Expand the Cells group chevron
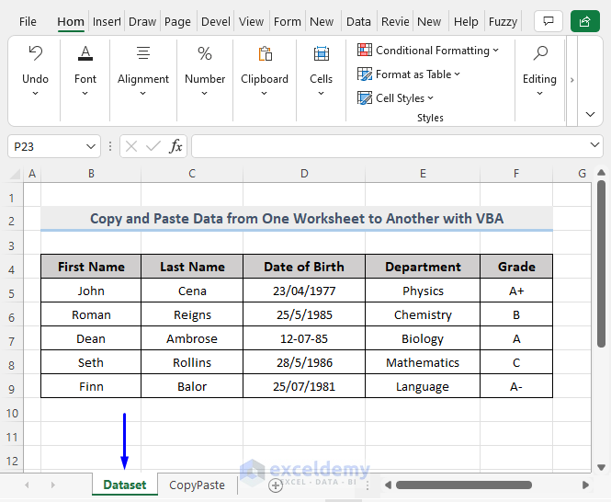 tap(321, 93)
